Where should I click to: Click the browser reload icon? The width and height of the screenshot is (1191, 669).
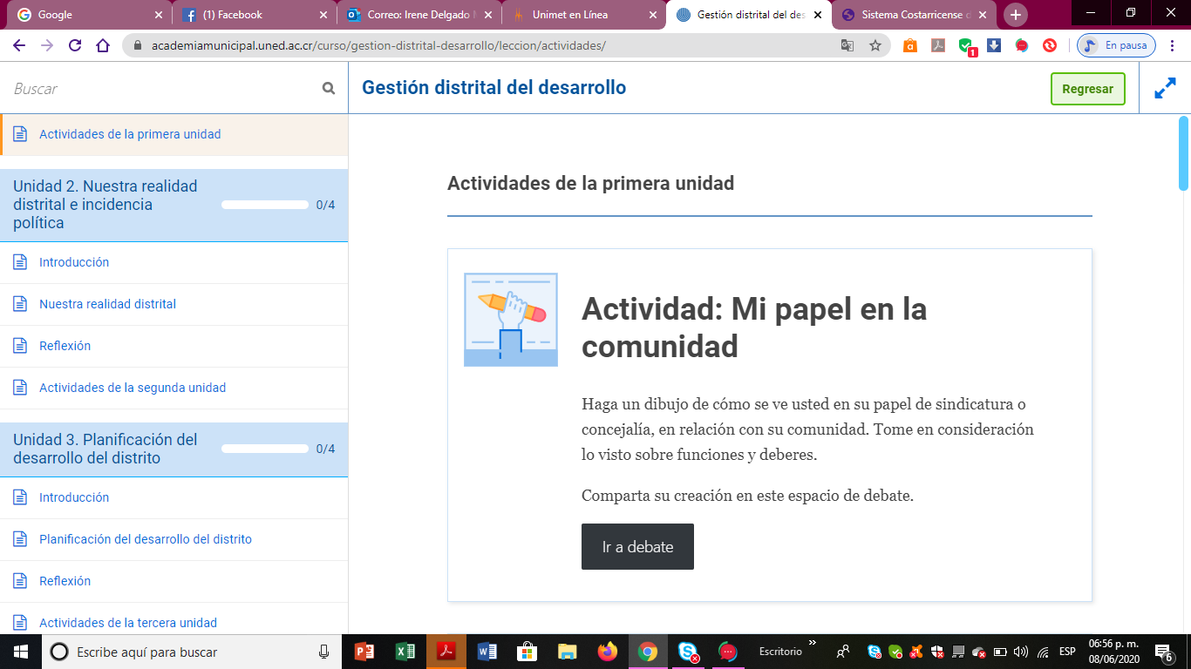point(75,46)
